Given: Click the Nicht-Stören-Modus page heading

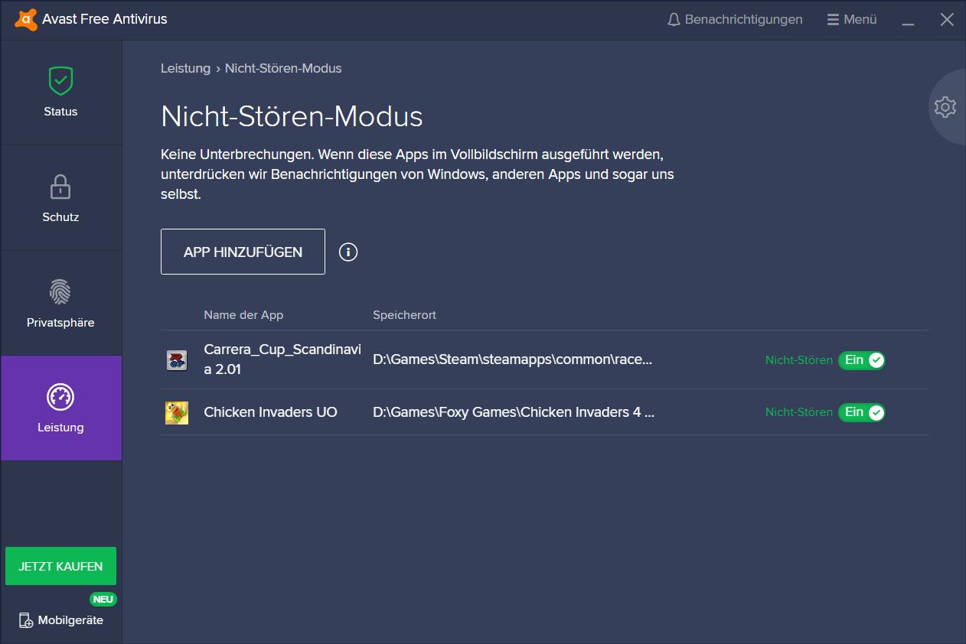Looking at the screenshot, I should [292, 116].
